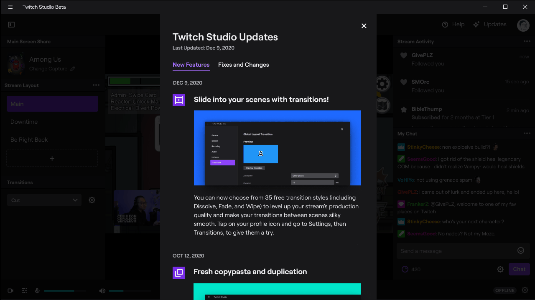
Task: Open Stream Layout more options
Action: pyautogui.click(x=96, y=85)
